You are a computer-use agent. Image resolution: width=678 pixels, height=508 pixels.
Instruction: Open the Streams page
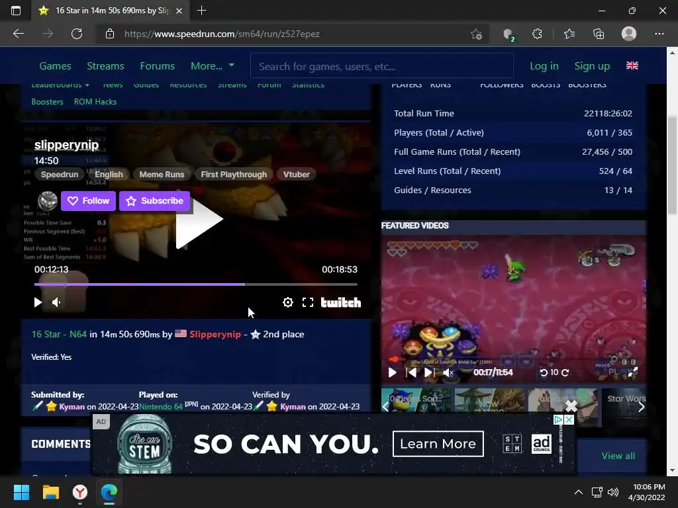tap(105, 66)
